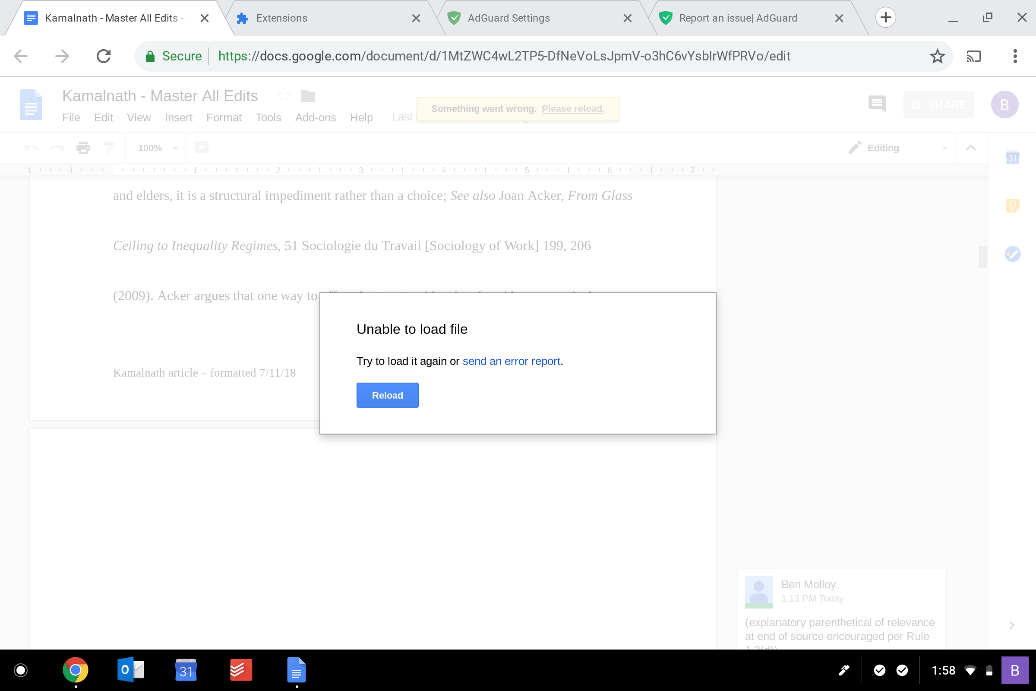Click the redo arrow icon
Image resolution: width=1036 pixels, height=691 pixels.
pos(57,148)
